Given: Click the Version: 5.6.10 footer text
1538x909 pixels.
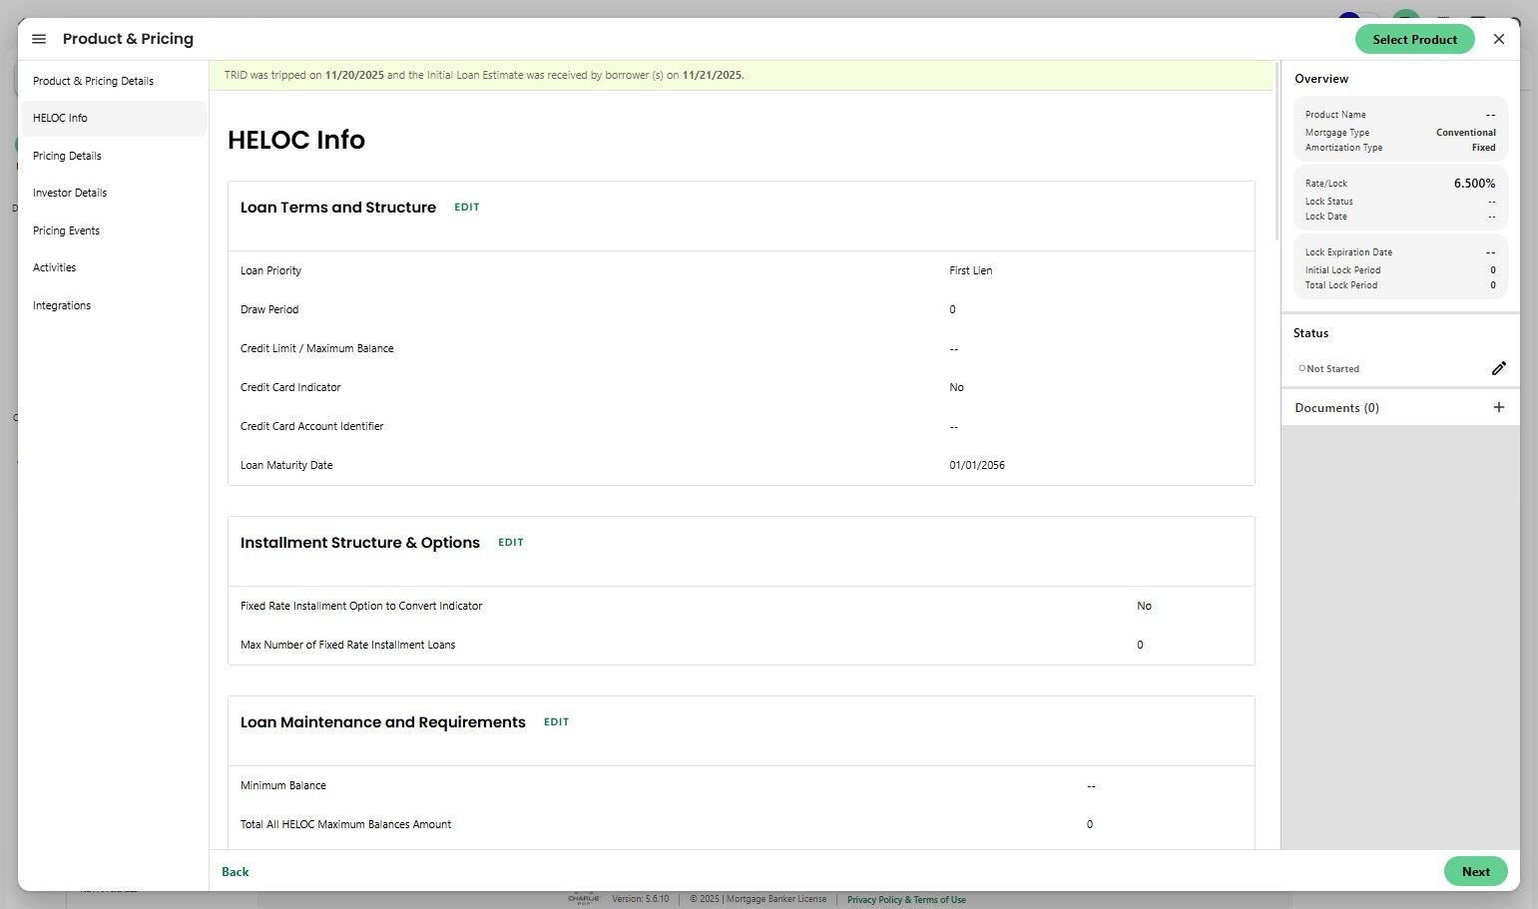Looking at the screenshot, I should tap(640, 899).
